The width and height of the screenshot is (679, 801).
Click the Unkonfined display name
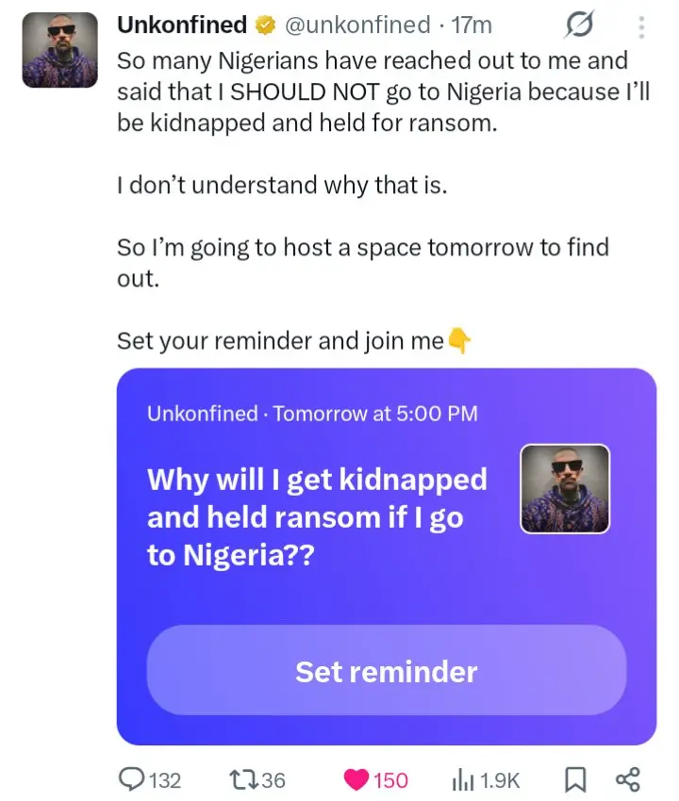click(182, 25)
